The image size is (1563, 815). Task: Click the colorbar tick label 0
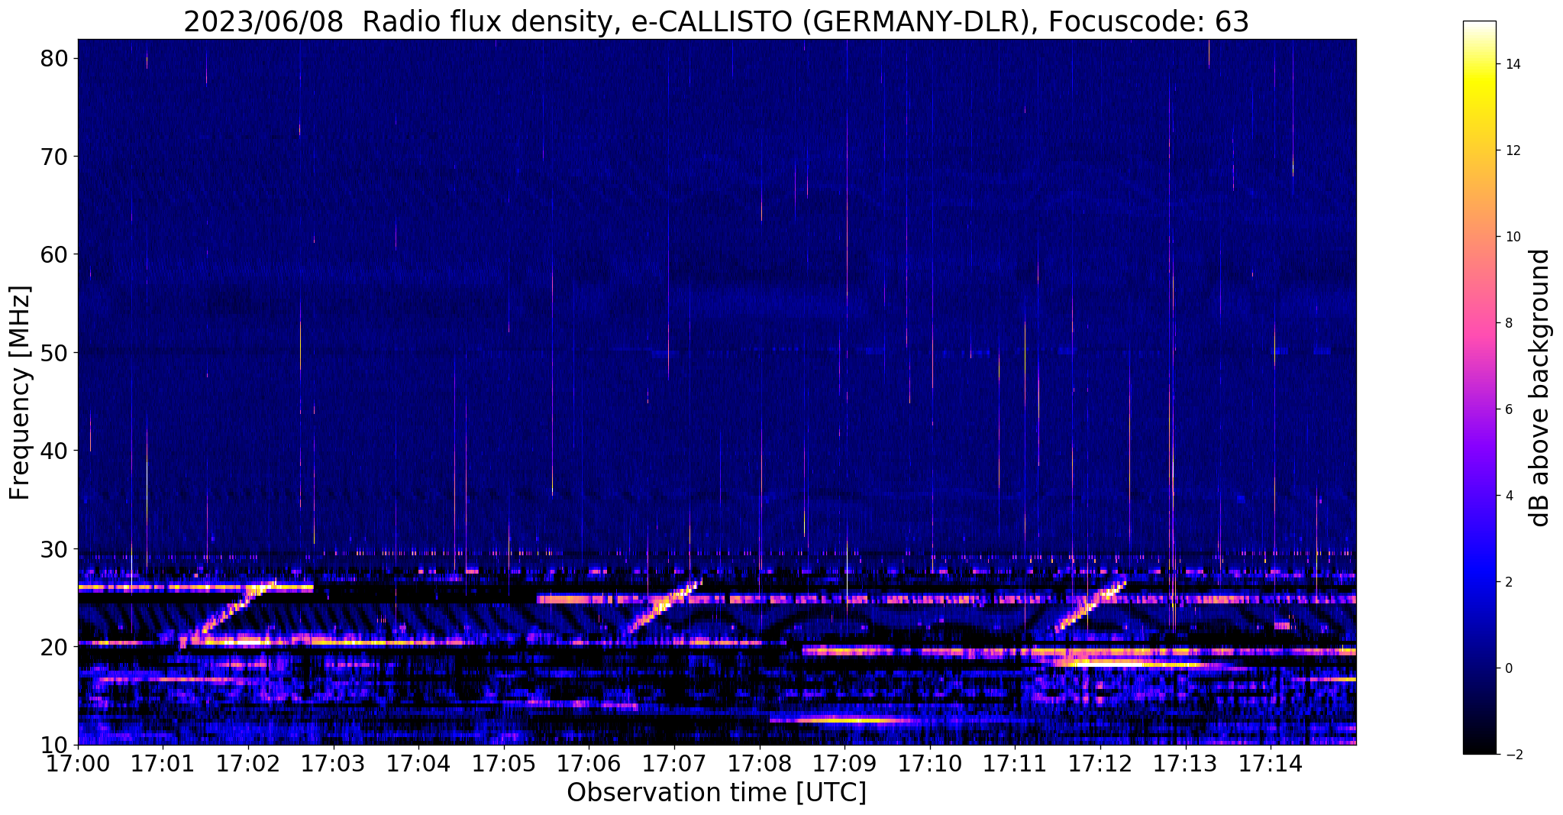(1509, 668)
